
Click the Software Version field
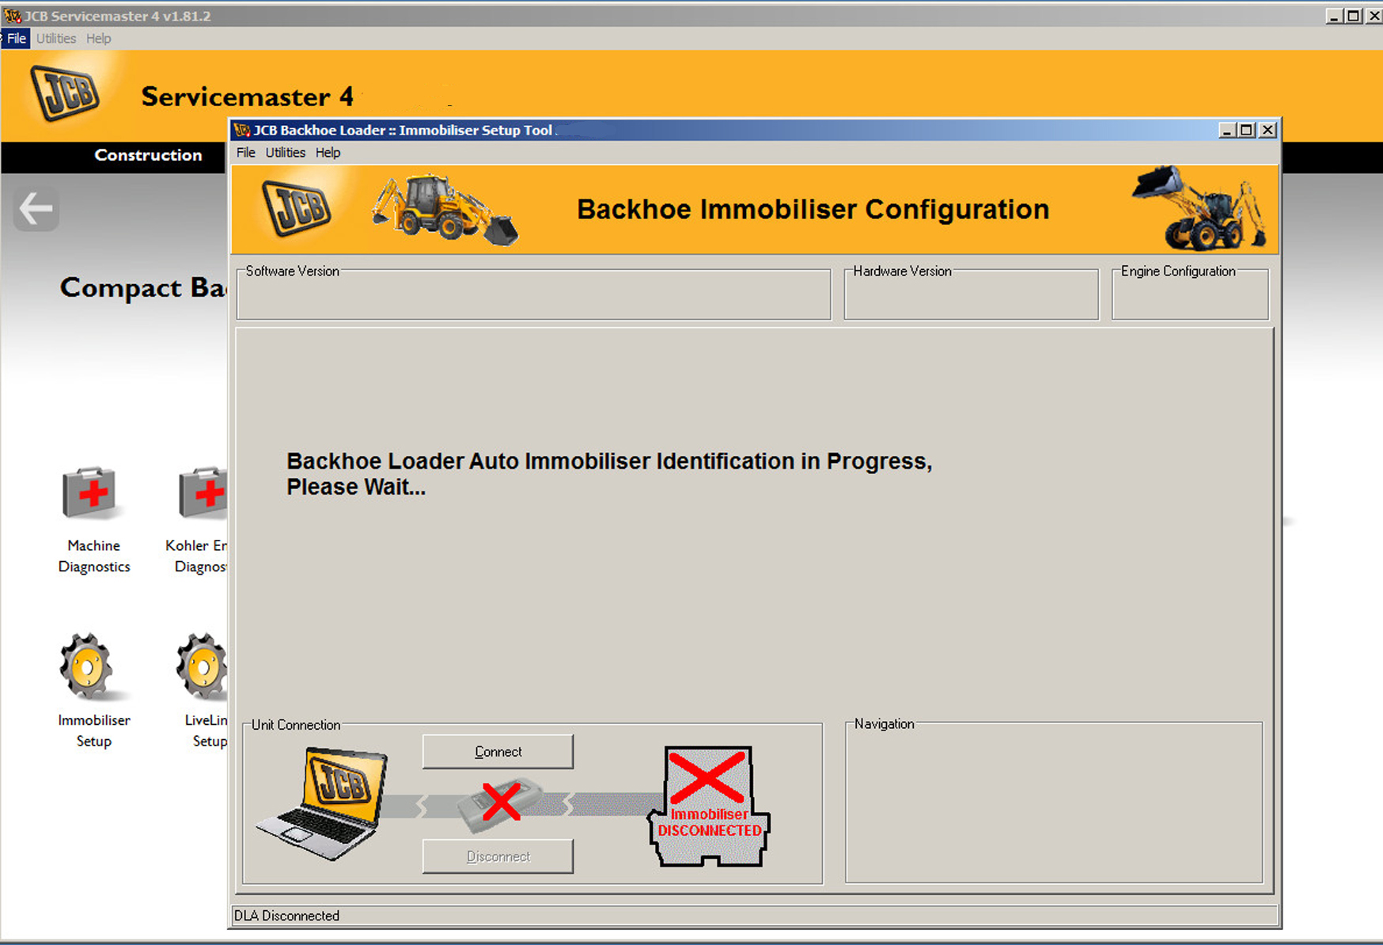533,298
